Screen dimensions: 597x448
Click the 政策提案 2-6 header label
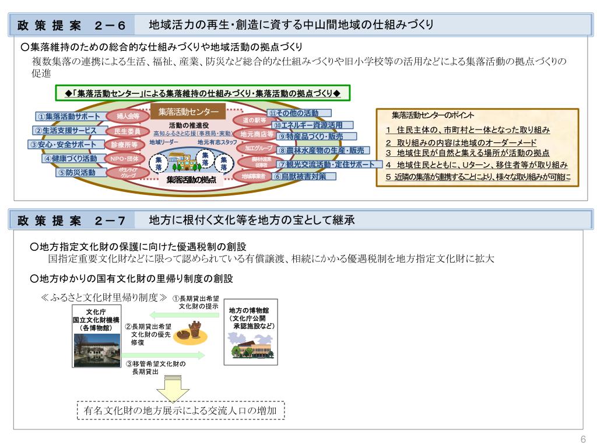tap(71, 25)
